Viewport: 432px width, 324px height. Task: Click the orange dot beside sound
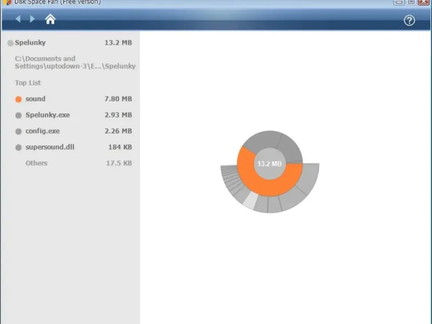[x=18, y=99]
